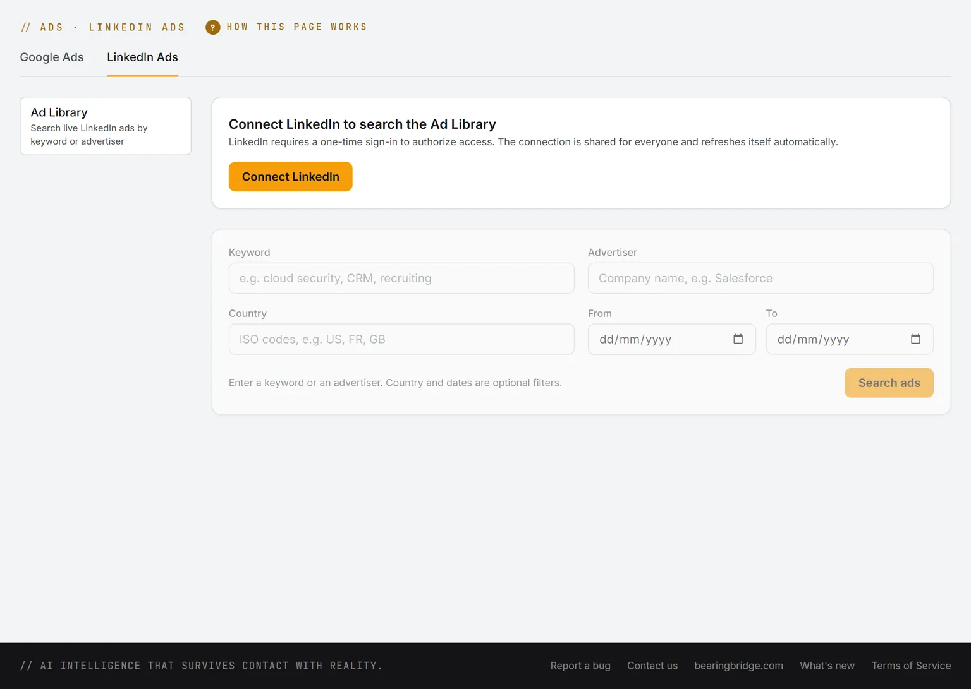Click the 'AI intelligence that survives' footer tagline
Viewport: 971px width, 689px height.
201,666
